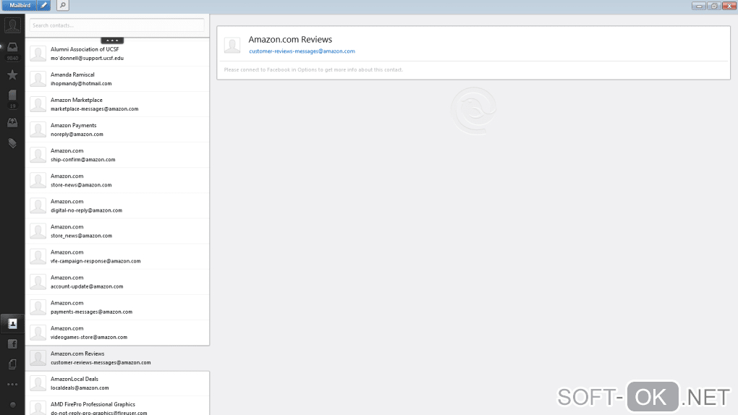This screenshot has height=415, width=738.
Task: Close the Mailbird window
Action: (729, 6)
